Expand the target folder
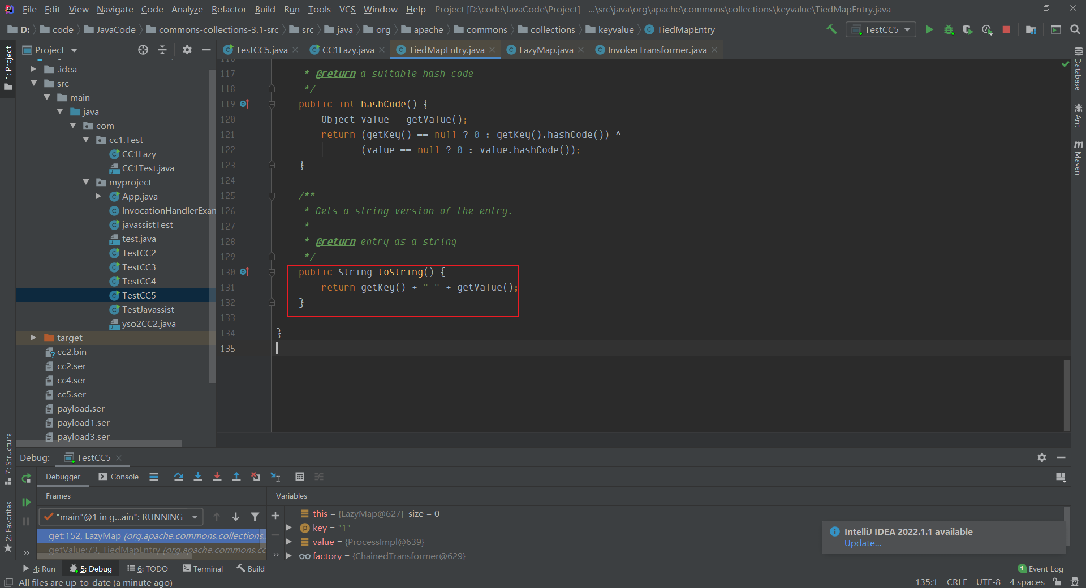This screenshot has width=1086, height=588. pos(33,338)
